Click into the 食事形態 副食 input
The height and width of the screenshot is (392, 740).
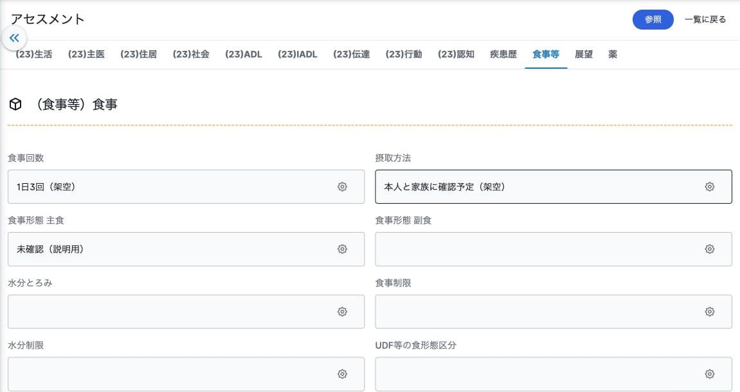[x=554, y=249]
